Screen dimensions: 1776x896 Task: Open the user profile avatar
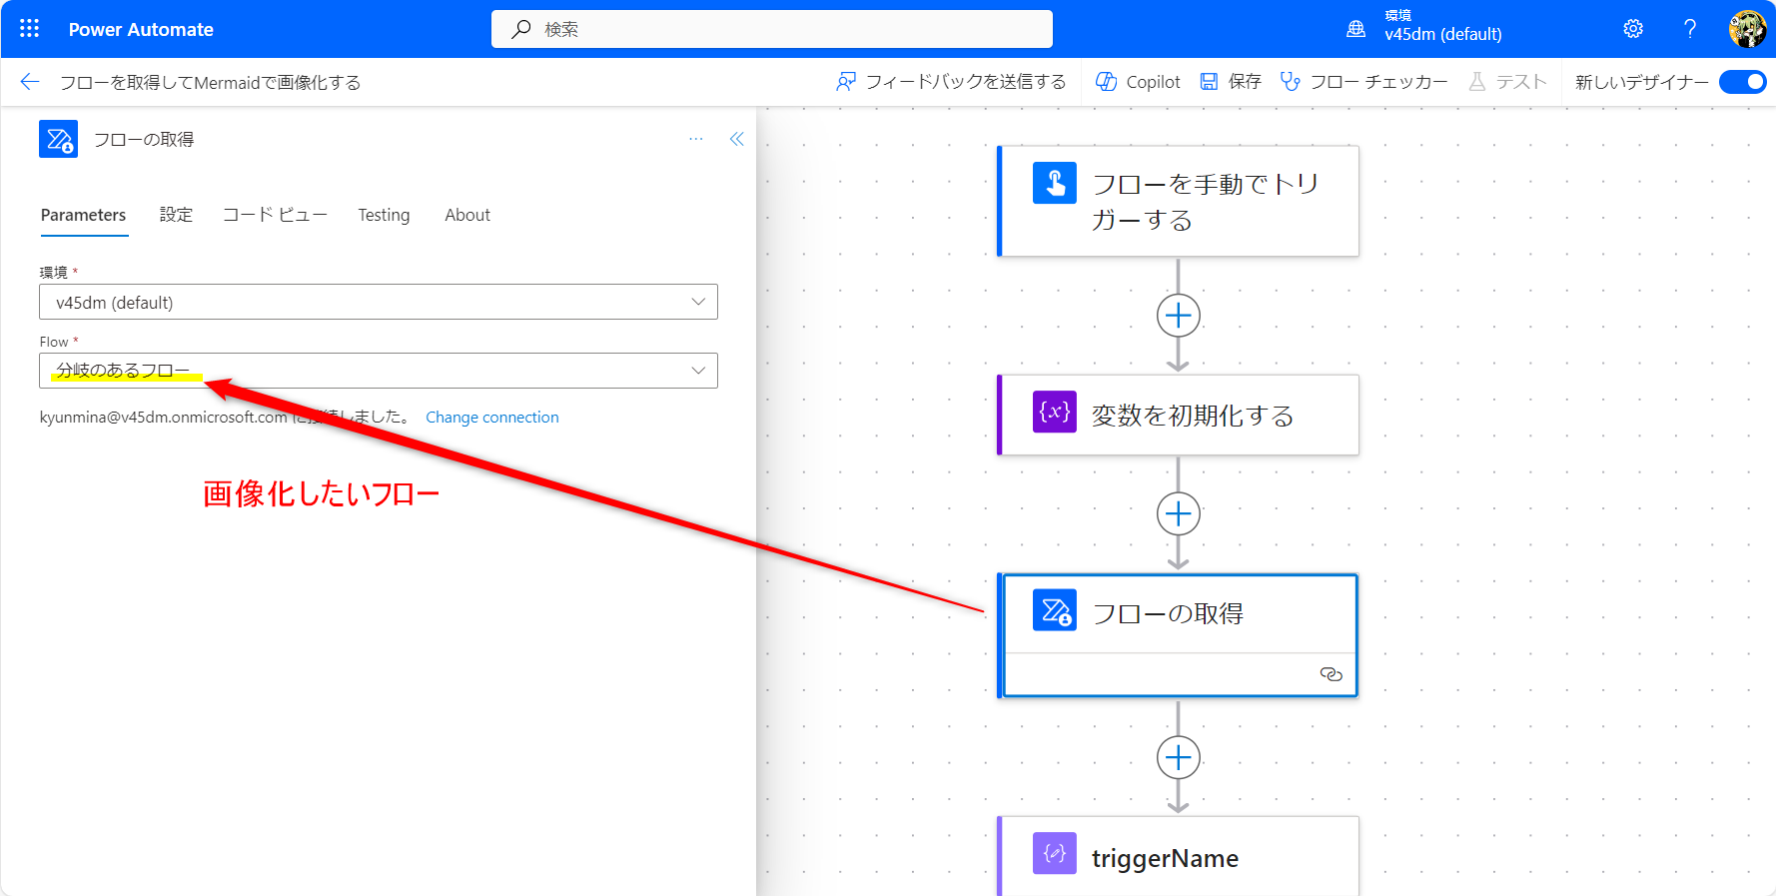click(x=1748, y=29)
